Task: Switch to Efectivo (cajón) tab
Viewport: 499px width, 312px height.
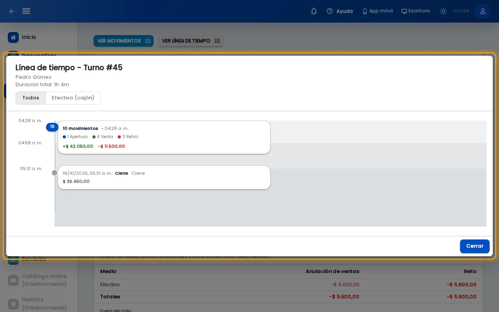Action: pyautogui.click(x=73, y=98)
